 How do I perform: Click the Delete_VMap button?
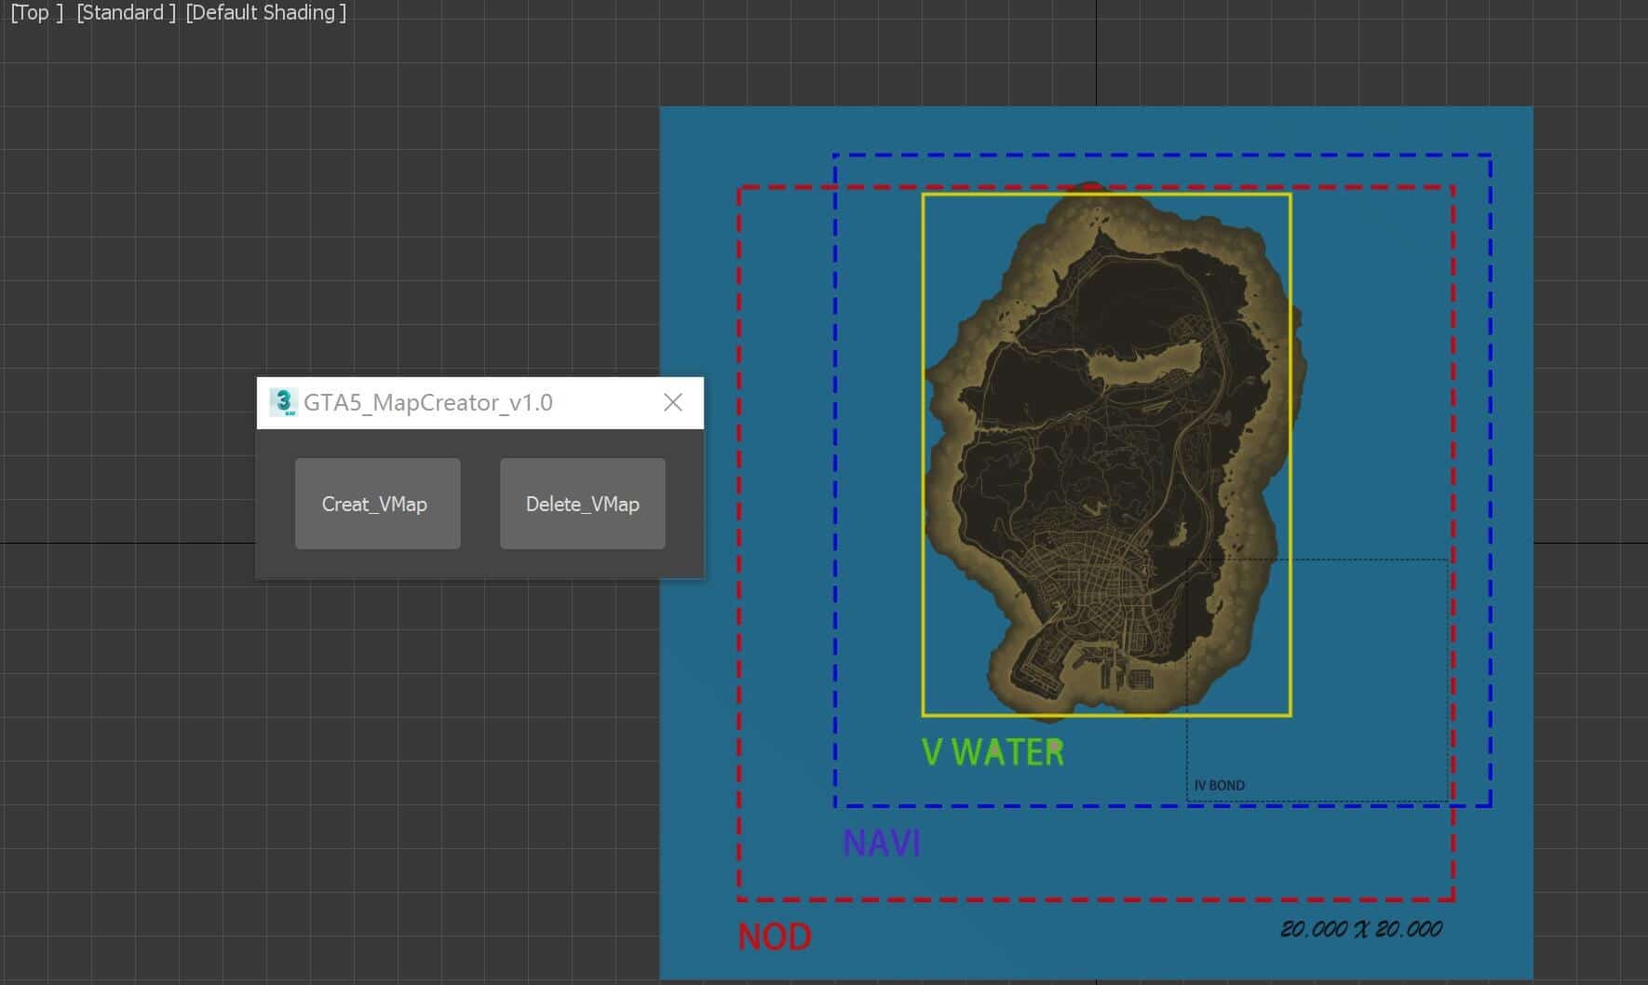pyautogui.click(x=582, y=504)
